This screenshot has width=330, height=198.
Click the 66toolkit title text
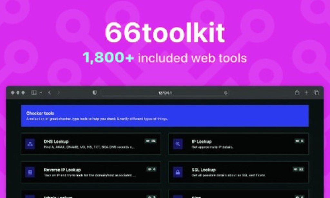(x=165, y=33)
